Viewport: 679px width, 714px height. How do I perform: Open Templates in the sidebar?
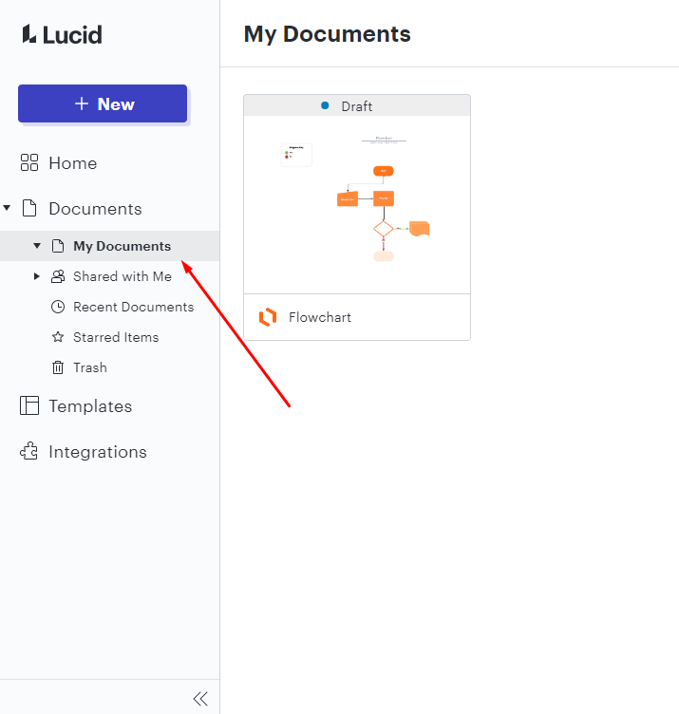click(90, 406)
